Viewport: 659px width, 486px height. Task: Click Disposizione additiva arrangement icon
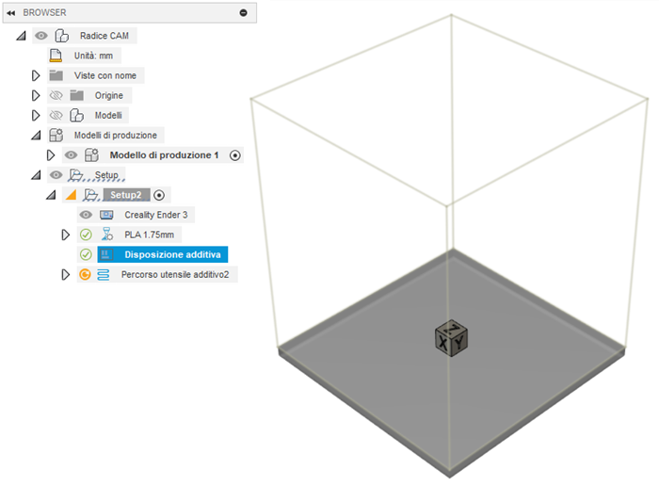click(105, 254)
